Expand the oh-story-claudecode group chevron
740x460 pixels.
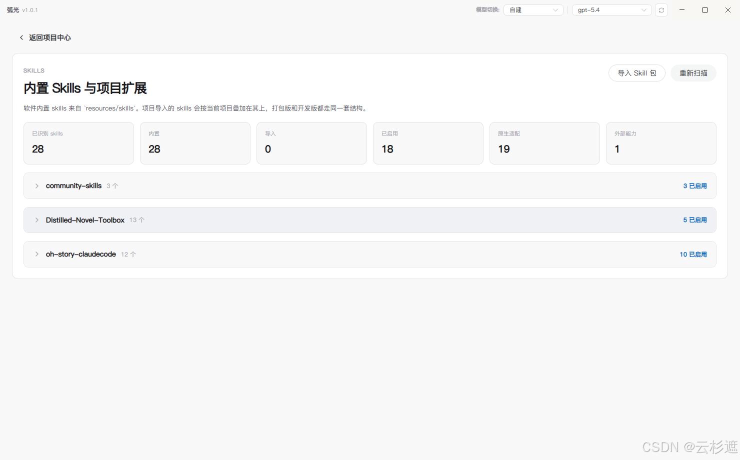point(37,254)
